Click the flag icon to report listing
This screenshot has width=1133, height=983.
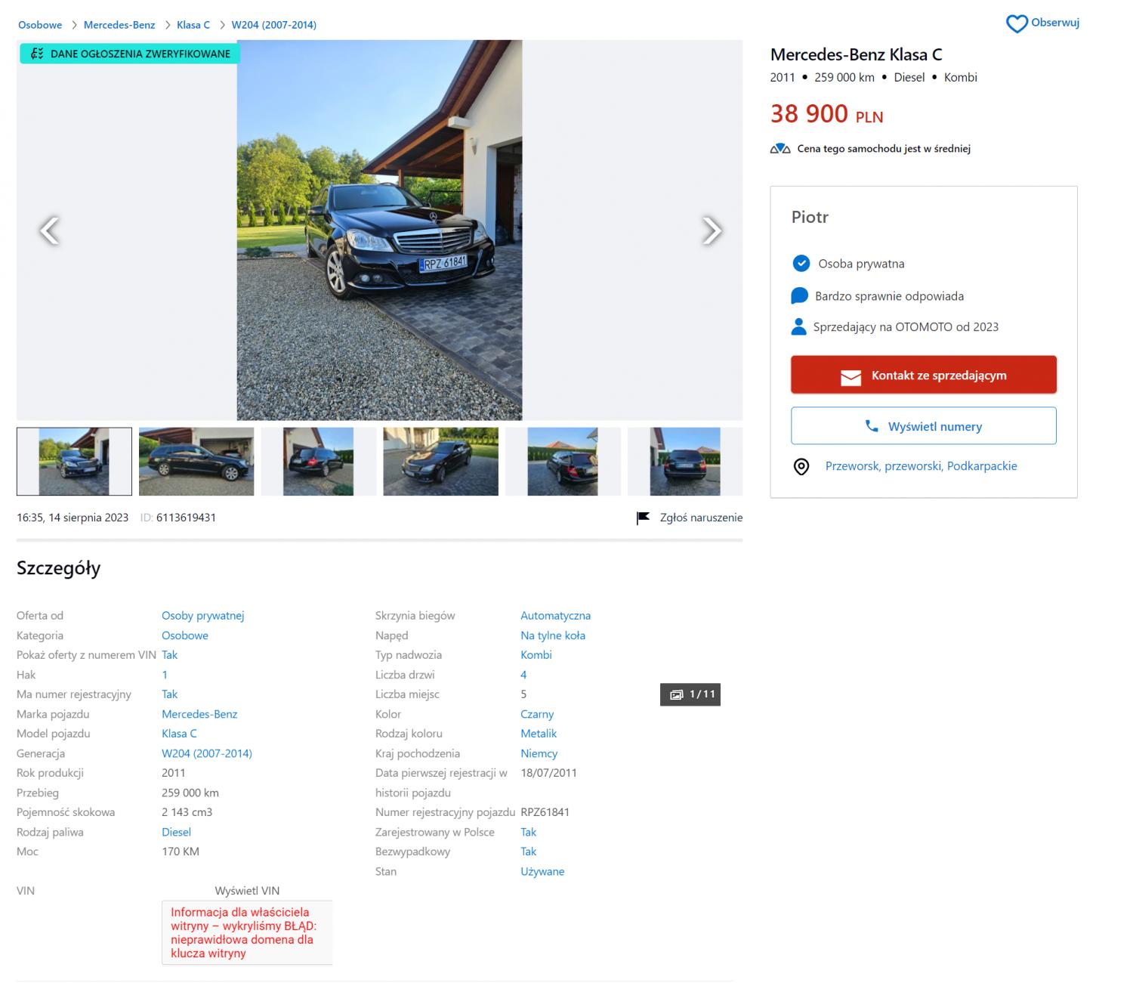(643, 518)
